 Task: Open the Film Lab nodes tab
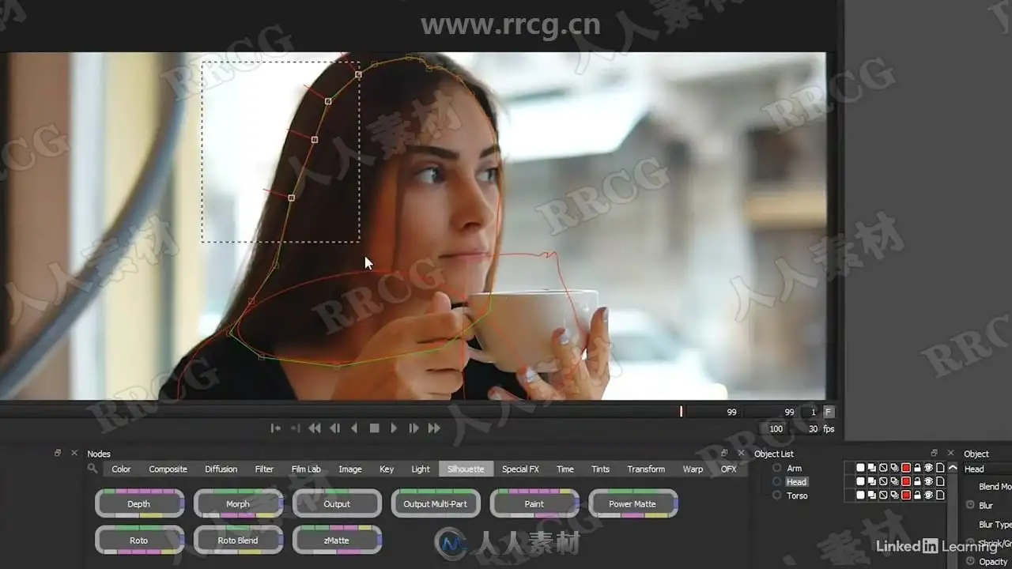(306, 469)
